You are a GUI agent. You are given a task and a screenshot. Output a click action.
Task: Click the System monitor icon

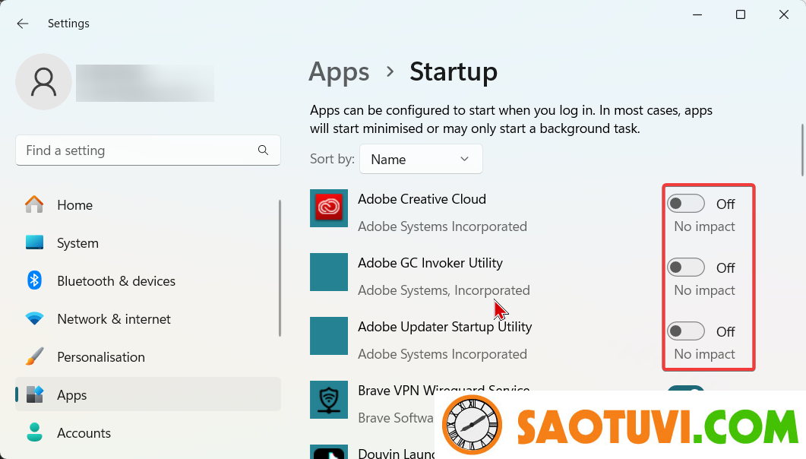point(34,242)
